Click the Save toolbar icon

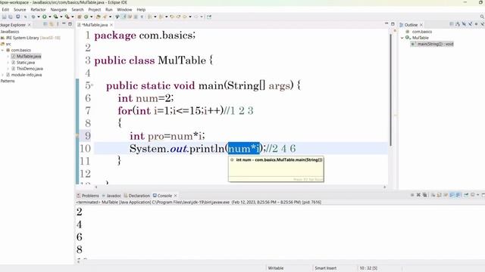pyautogui.click(x=5, y=17)
